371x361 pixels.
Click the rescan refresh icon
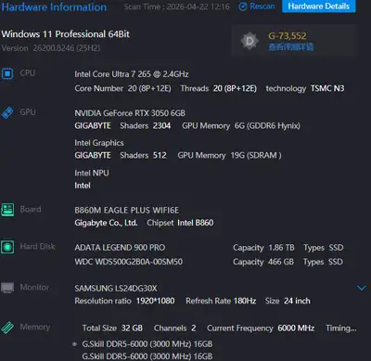click(x=243, y=6)
